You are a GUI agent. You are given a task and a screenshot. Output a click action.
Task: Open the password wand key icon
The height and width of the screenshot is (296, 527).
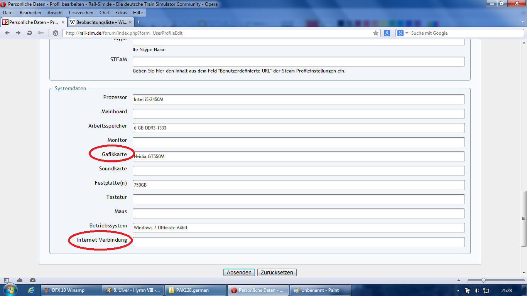(41, 33)
